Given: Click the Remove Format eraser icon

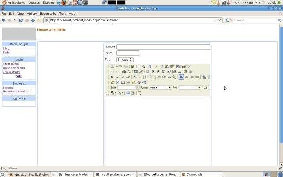Looking at the screenshot, I should [x=141, y=72].
